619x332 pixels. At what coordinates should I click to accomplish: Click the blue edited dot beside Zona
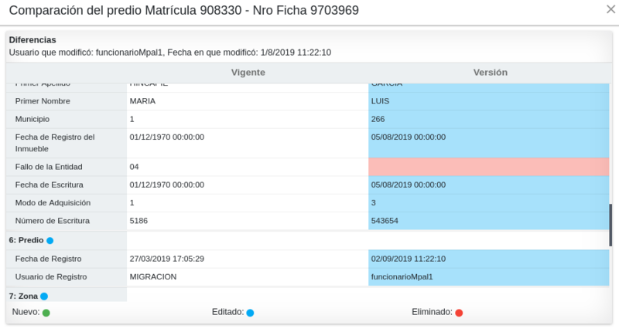(44, 296)
